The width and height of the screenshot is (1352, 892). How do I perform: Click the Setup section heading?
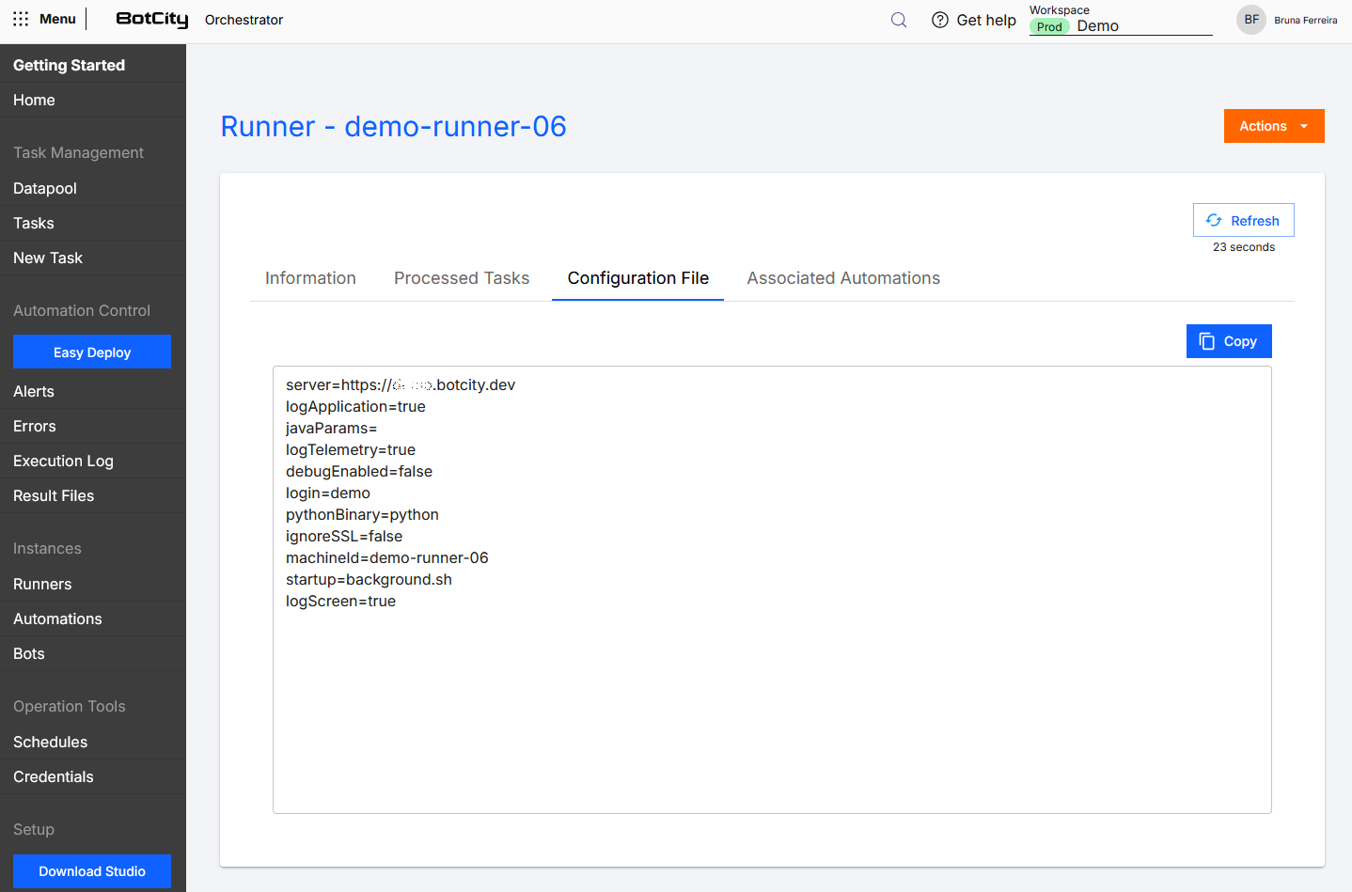(x=34, y=829)
